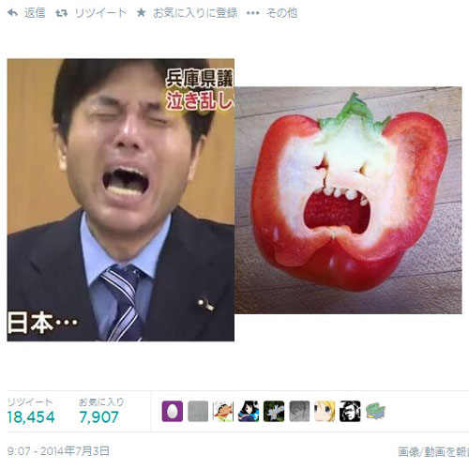Viewport: 469px width, 469px height.
Task: Open the blonde anime avatar profile
Action: (x=325, y=411)
